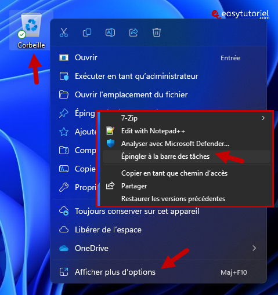Click the wrench icon for Propriétés
278x295 pixels.
[x=64, y=187]
